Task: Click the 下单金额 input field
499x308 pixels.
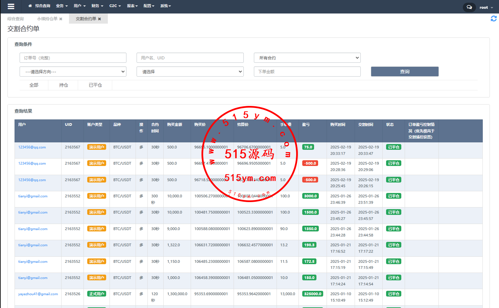Action: click(307, 72)
